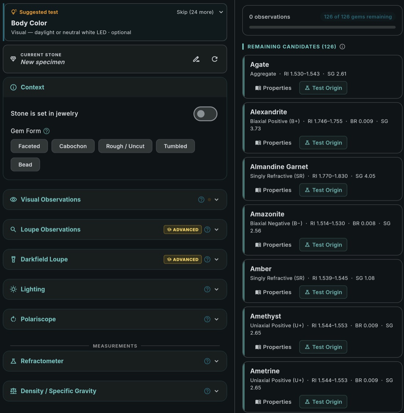Click the balance icon beside Density / Specific Gravity
The image size is (404, 413).
(13, 391)
